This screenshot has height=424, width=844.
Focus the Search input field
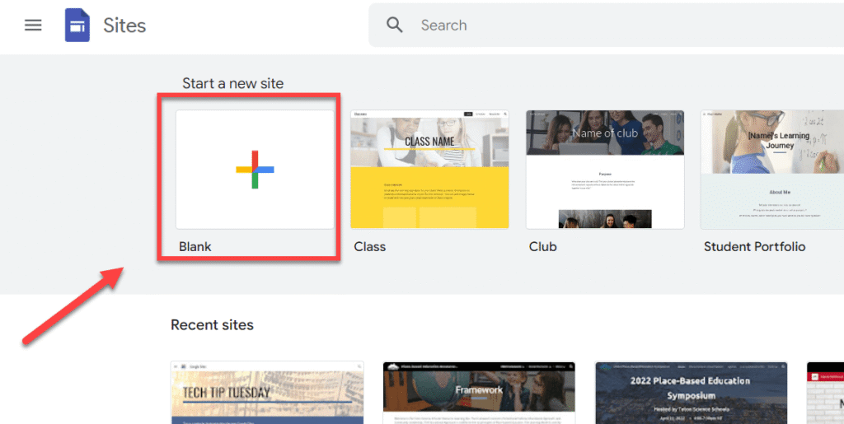[x=606, y=26]
